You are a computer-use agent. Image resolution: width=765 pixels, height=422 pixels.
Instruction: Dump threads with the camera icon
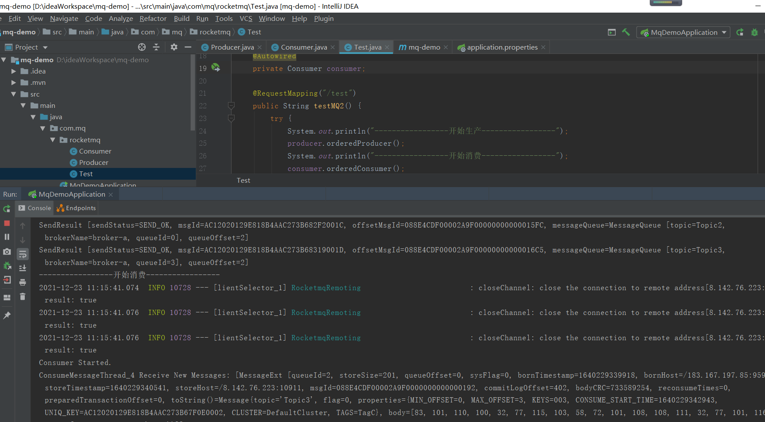[7, 252]
